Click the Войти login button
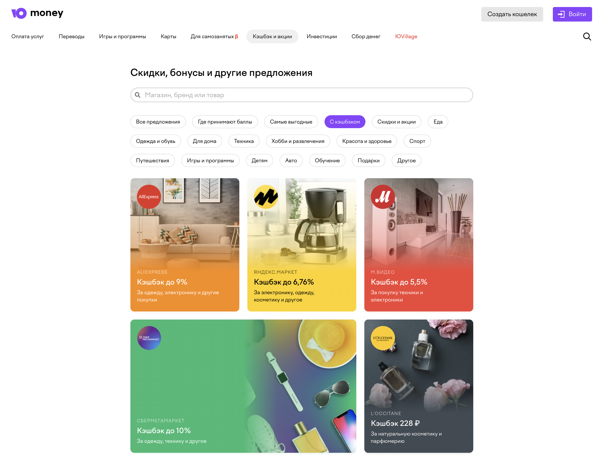605x456 pixels. [572, 14]
